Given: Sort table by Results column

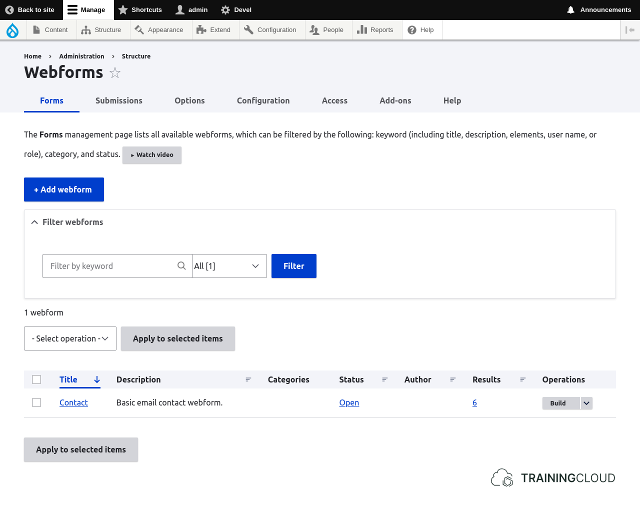Looking at the screenshot, I should click(x=486, y=379).
